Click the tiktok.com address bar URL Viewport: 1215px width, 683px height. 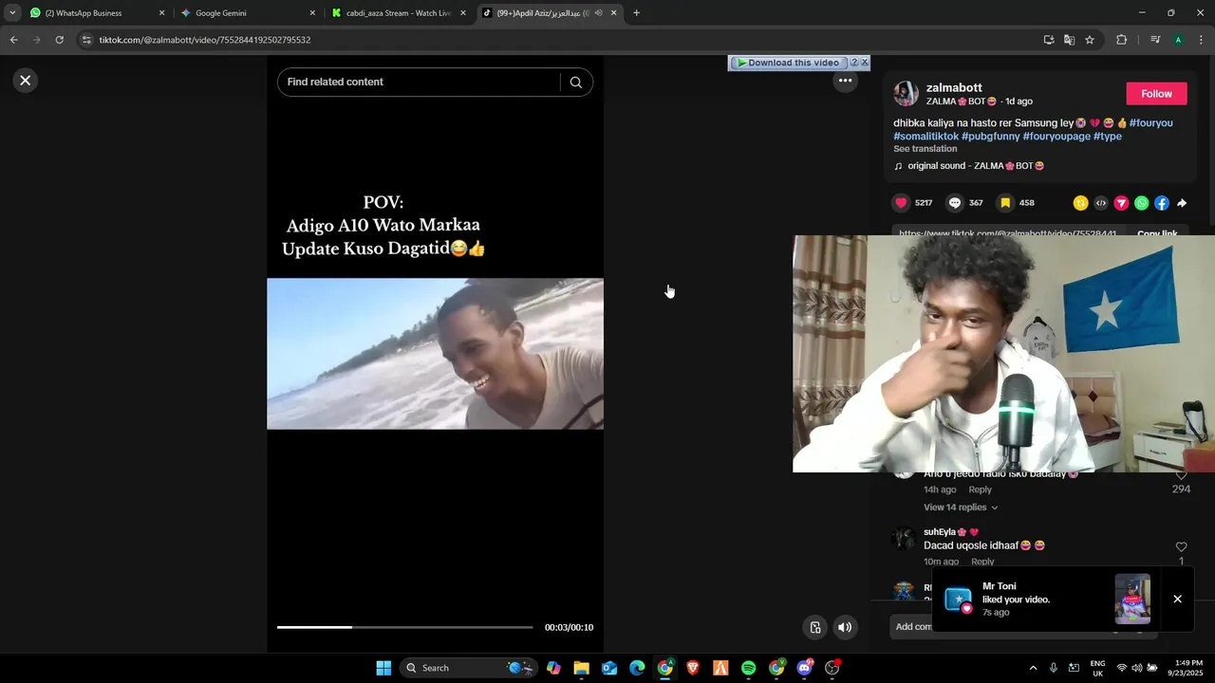point(205,40)
